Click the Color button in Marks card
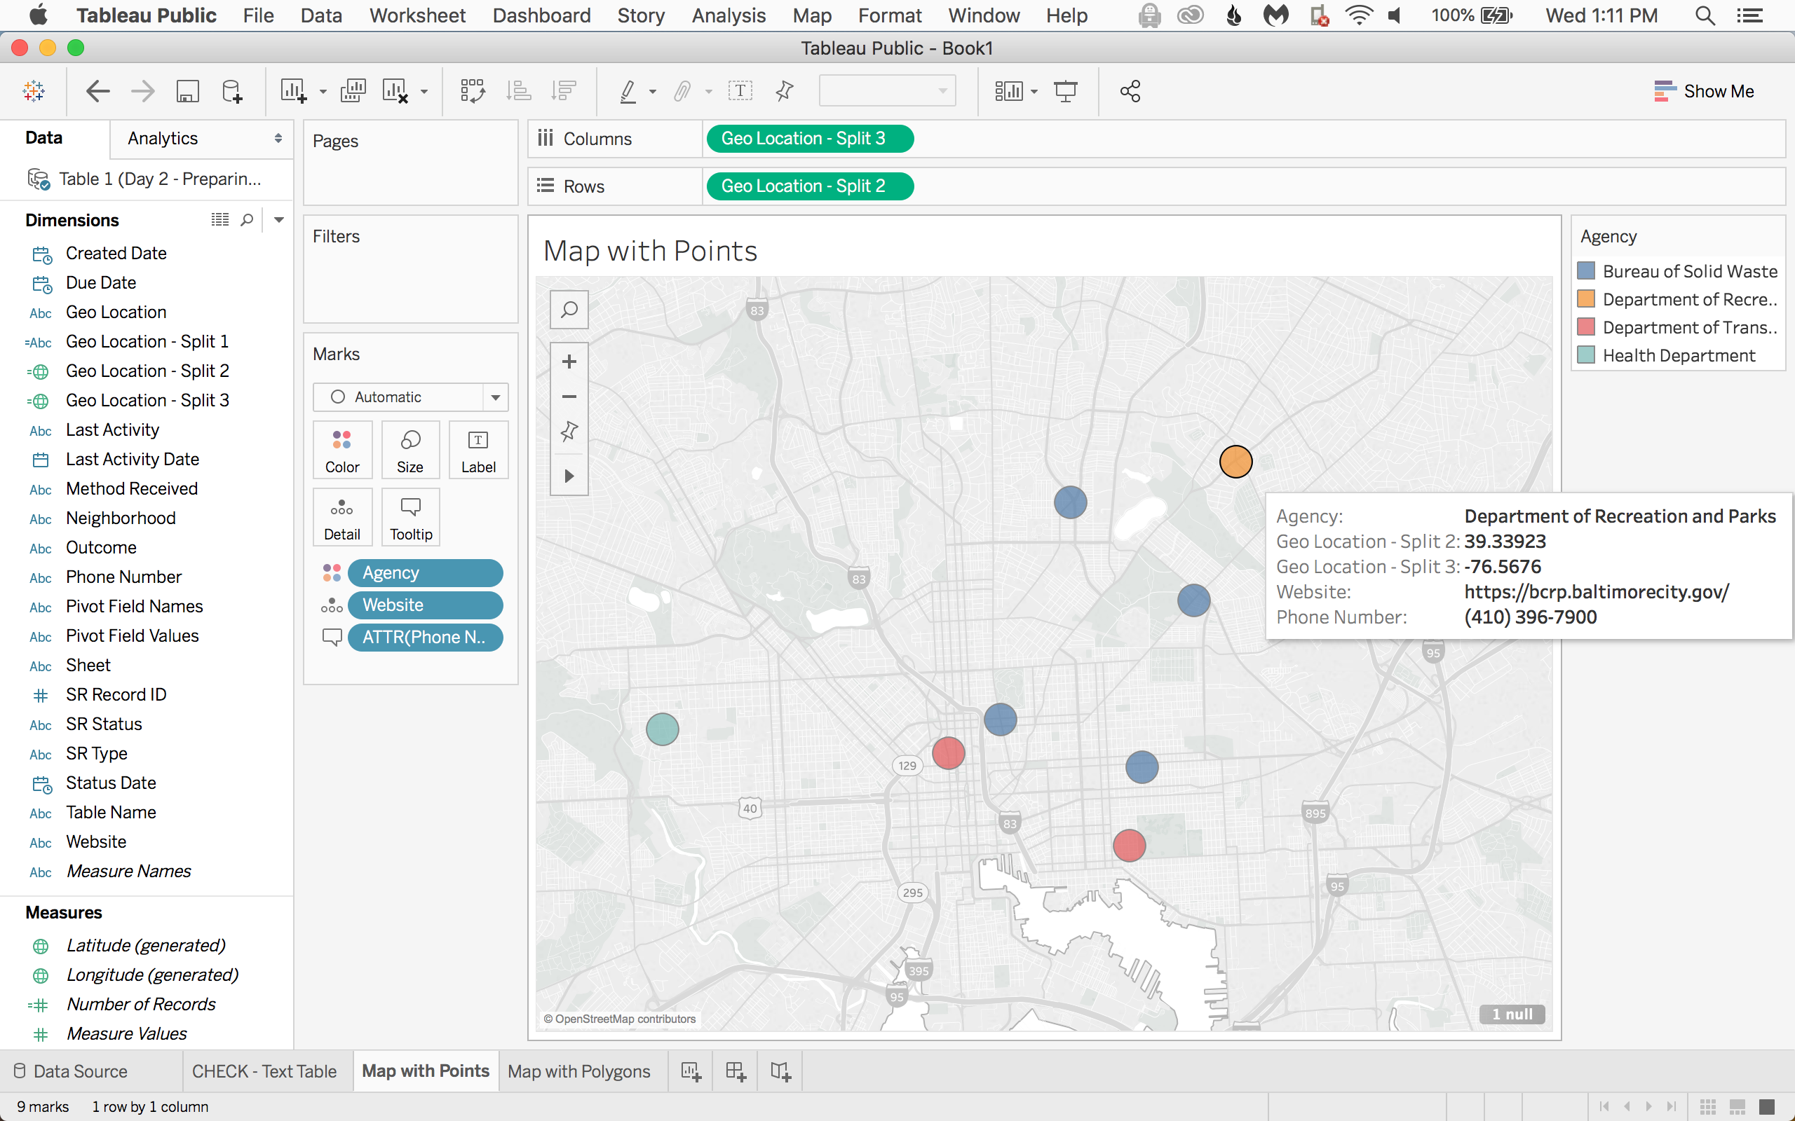The height and width of the screenshot is (1121, 1795). coord(342,450)
